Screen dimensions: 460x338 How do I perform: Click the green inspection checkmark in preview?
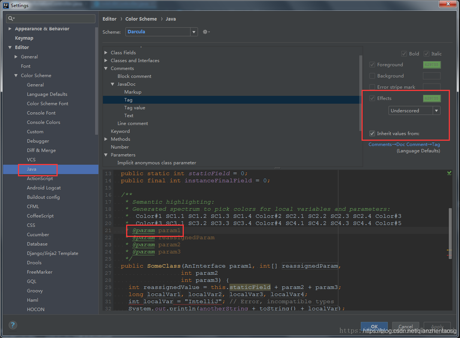point(449,173)
